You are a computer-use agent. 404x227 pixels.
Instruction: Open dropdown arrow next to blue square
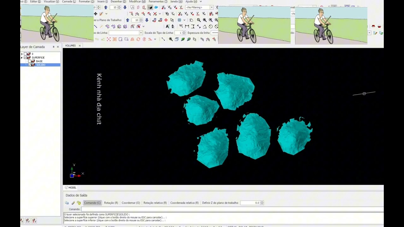pos(184,20)
